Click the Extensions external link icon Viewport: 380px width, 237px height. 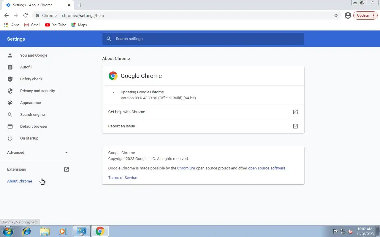66,169
